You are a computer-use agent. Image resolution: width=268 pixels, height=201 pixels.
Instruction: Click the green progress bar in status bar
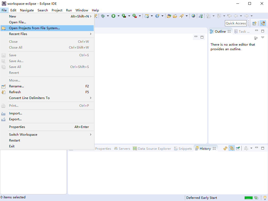coord(248,198)
